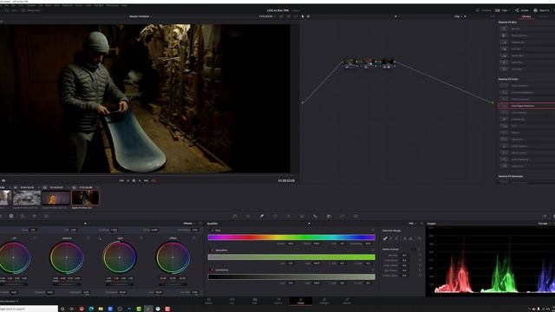Open the Master Timeline dropdown
This screenshot has height=312, width=555.
[x=140, y=16]
